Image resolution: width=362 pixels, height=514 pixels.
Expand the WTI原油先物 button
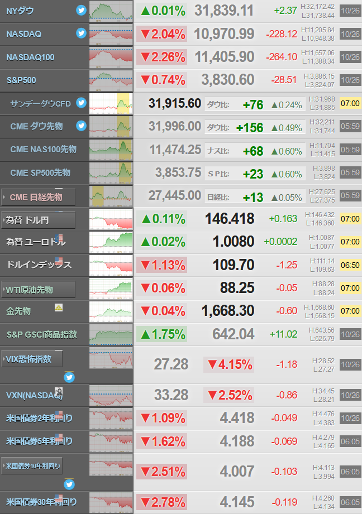pos(39,290)
